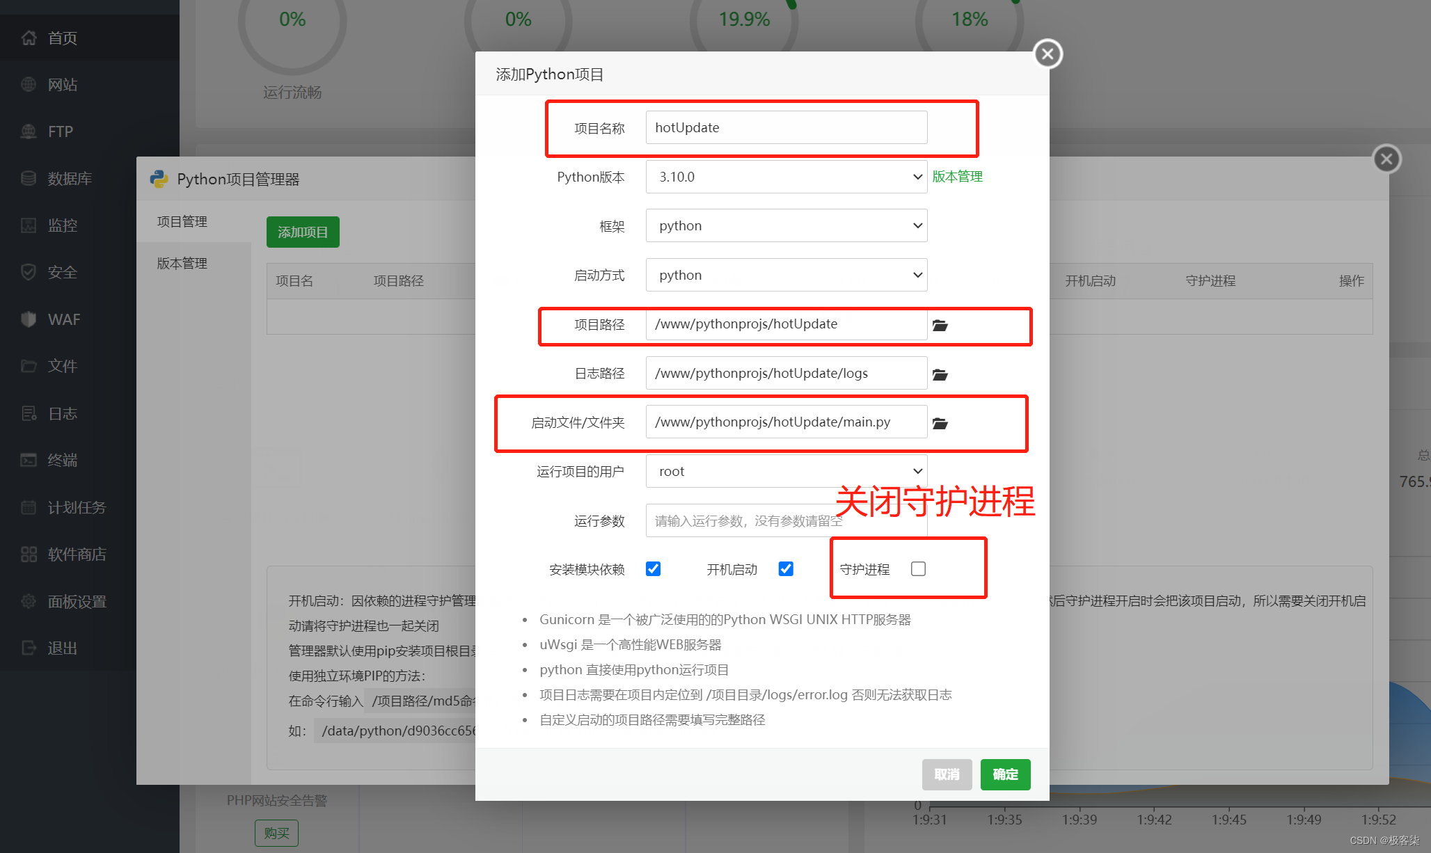Click the 取消 cancel button

pos(947,774)
